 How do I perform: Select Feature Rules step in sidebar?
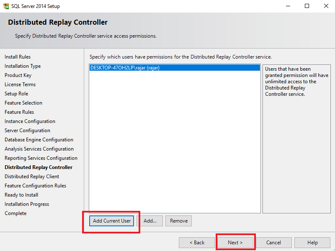[19, 112]
